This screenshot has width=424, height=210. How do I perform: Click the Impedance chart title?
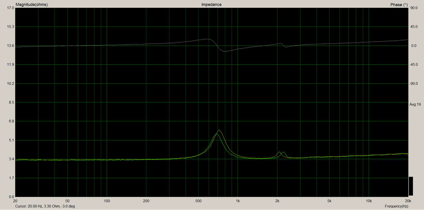(x=211, y=5)
